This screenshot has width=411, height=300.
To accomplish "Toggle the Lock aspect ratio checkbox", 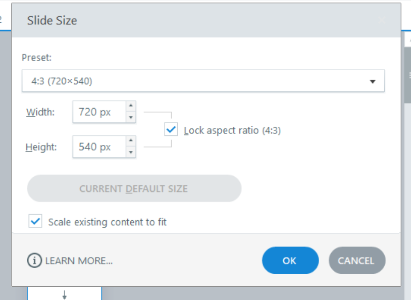I will pos(171,130).
